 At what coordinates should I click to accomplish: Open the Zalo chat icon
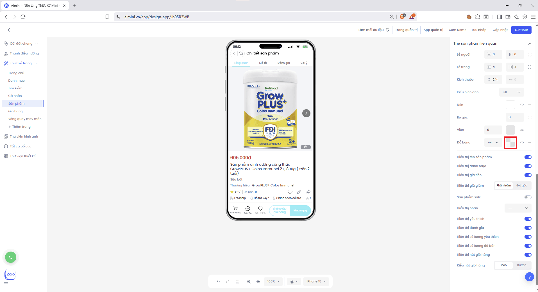[10, 274]
